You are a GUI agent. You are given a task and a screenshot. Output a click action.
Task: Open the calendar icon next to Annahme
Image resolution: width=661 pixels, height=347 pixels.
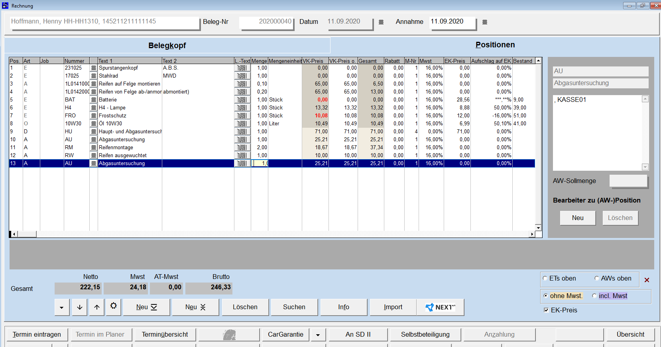485,22
